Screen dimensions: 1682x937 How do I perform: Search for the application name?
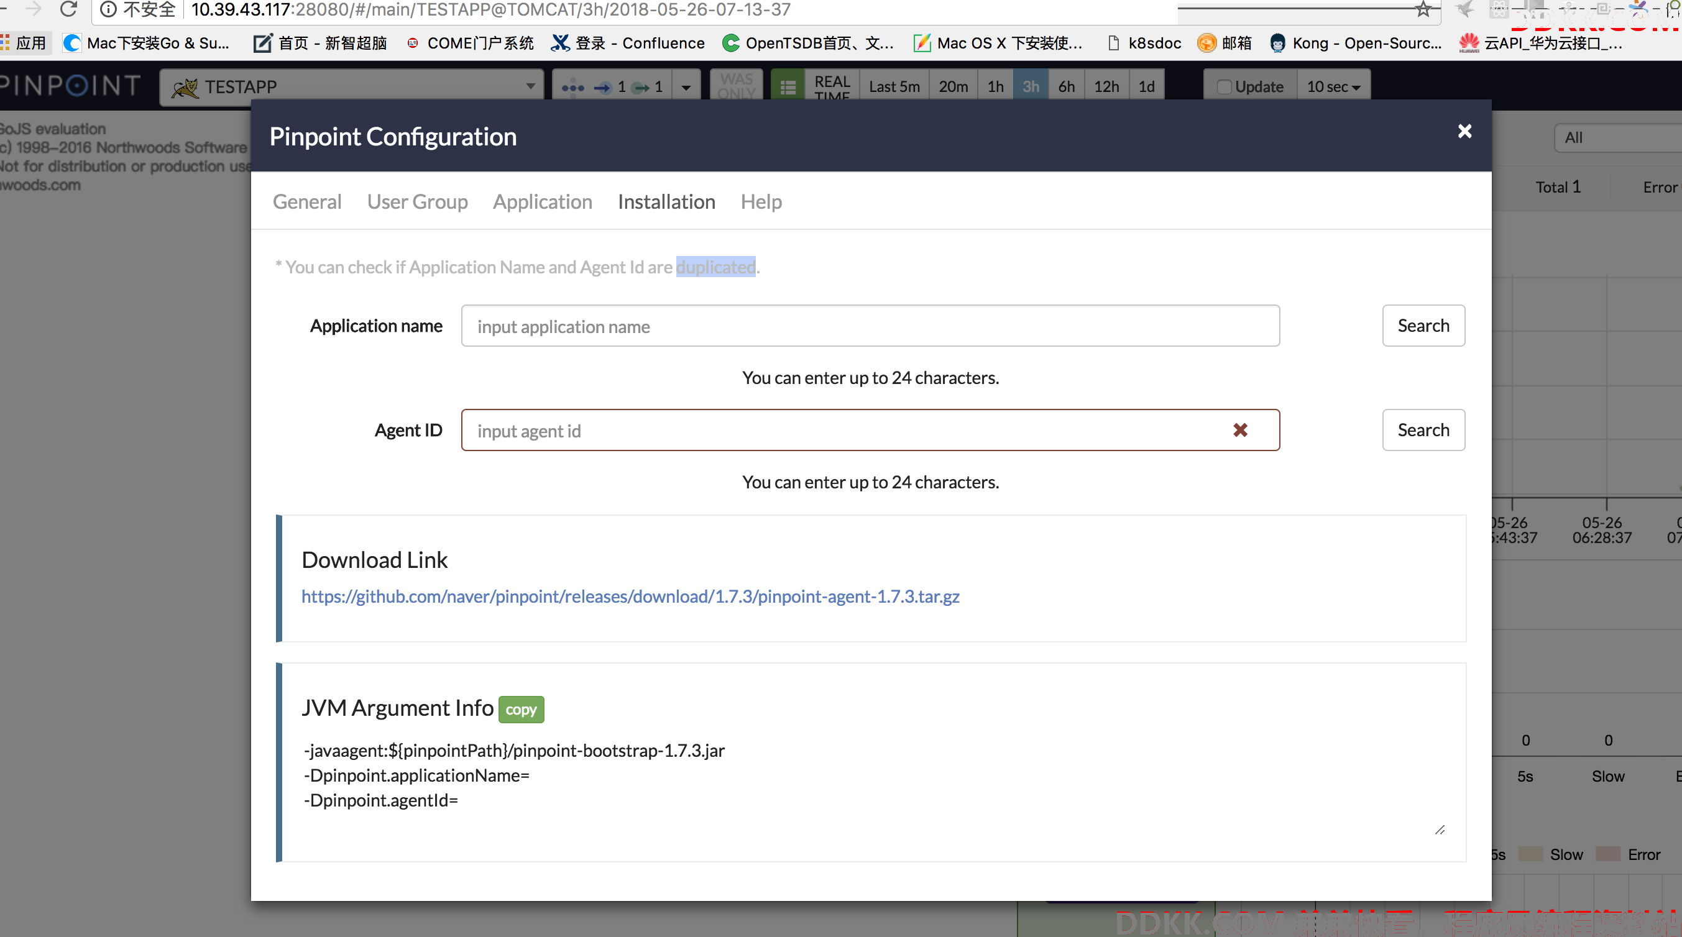tap(1423, 326)
